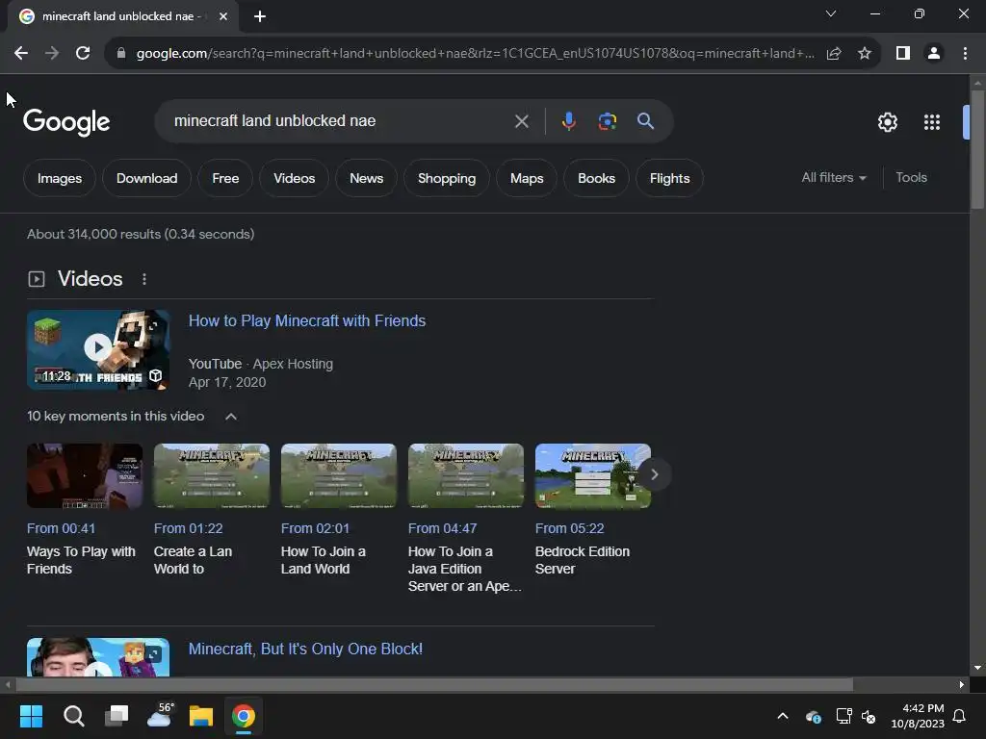This screenshot has height=739, width=986.
Task: Start voice search with microphone
Action: (568, 120)
